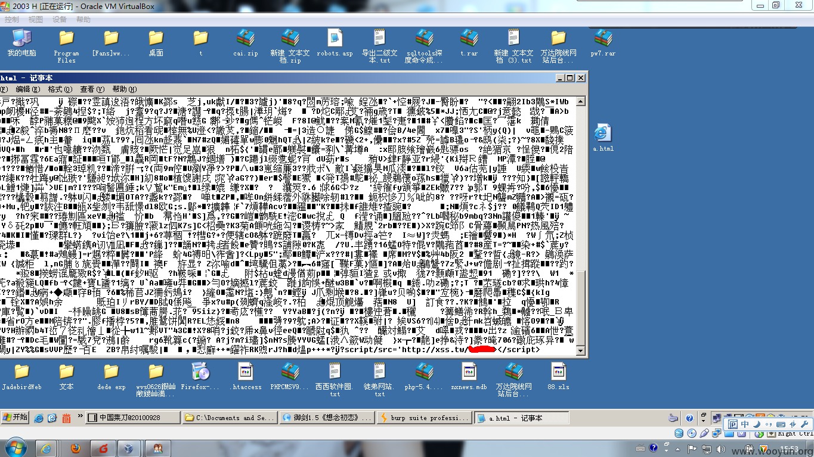The width and height of the screenshot is (814, 457).
Task: Select the nxnews.mdb database icon
Action: [469, 377]
